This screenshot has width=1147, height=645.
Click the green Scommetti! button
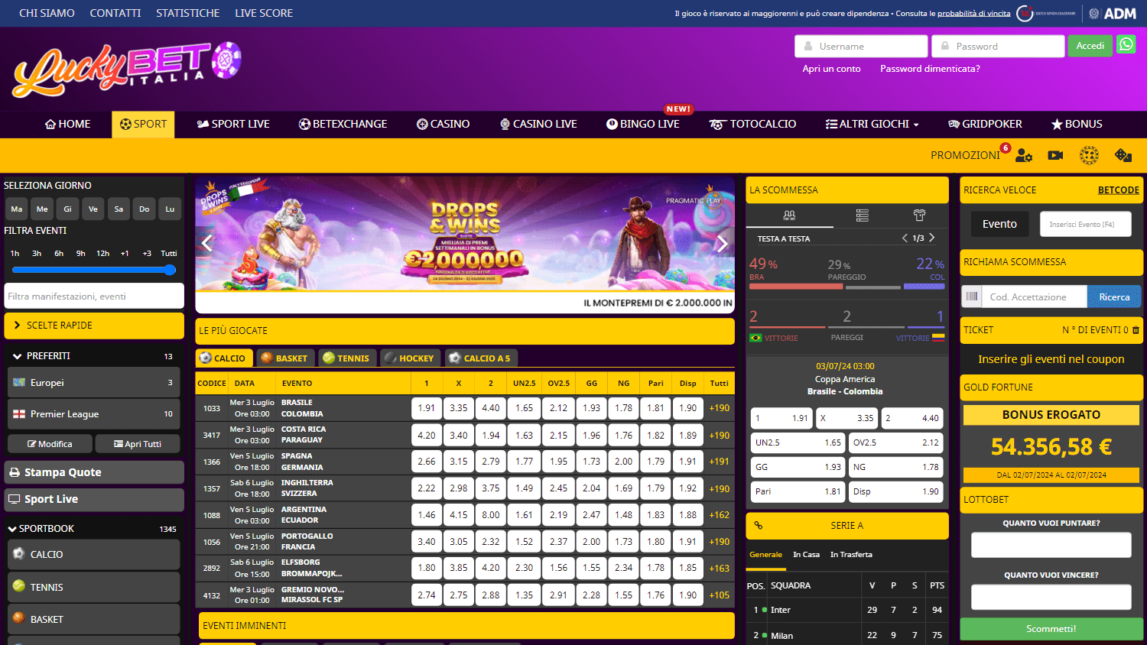1051,629
